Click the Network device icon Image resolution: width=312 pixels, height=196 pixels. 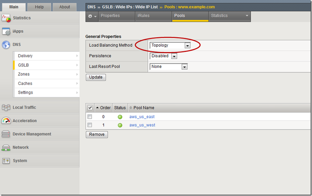[x=6, y=148]
